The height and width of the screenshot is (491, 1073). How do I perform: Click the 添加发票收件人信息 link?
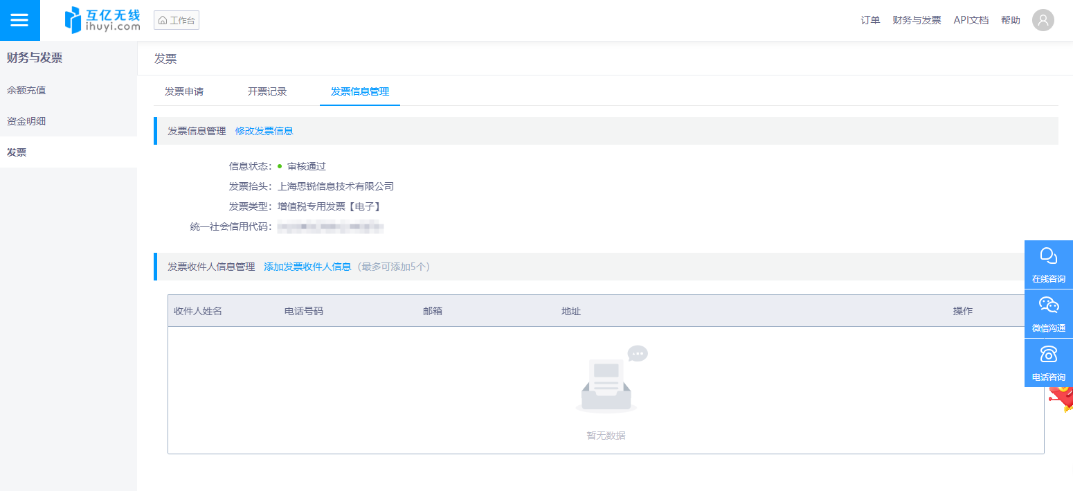pyautogui.click(x=307, y=267)
